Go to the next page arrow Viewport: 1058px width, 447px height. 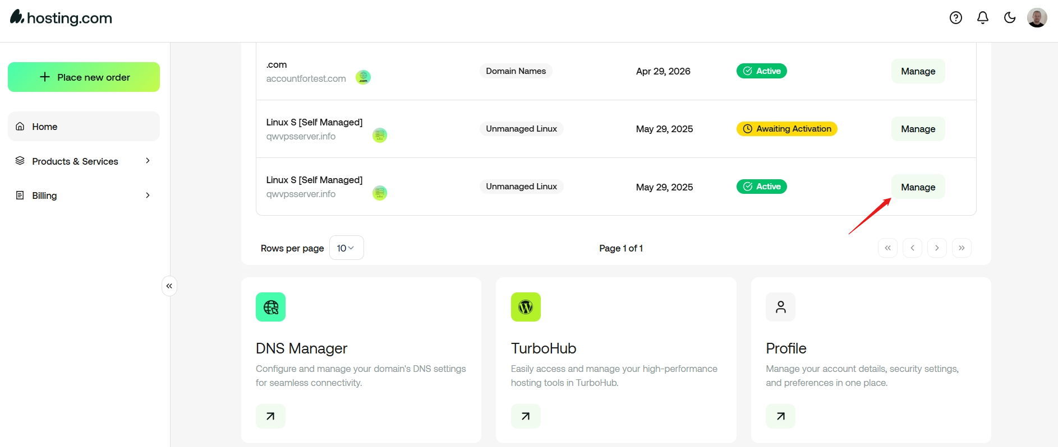pos(937,248)
